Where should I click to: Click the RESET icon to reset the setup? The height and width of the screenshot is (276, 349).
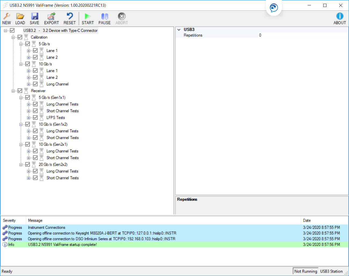pyautogui.click(x=69, y=18)
